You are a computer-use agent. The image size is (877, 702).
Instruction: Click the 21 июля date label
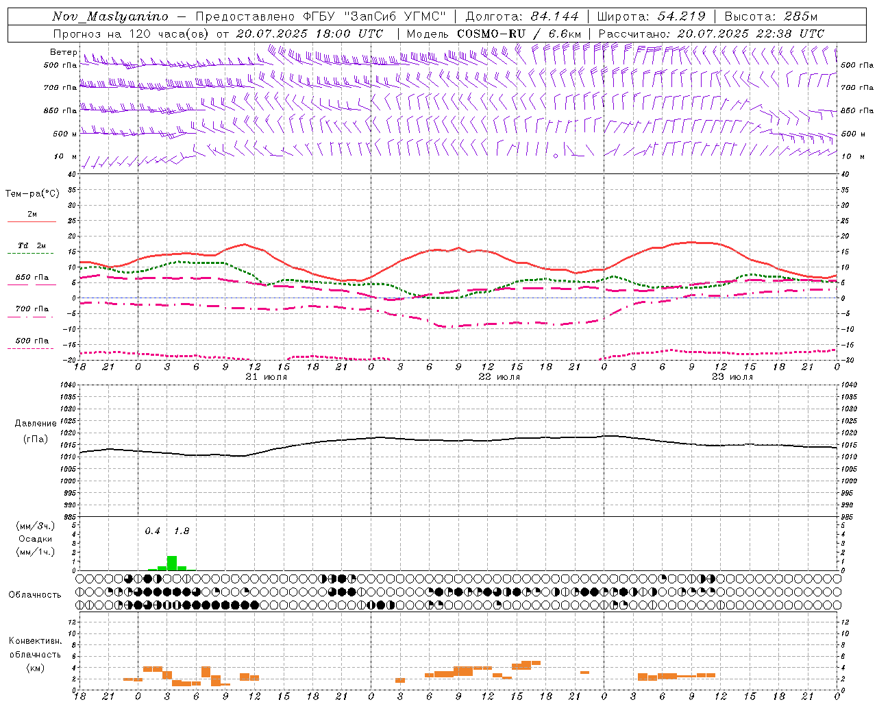(x=267, y=376)
